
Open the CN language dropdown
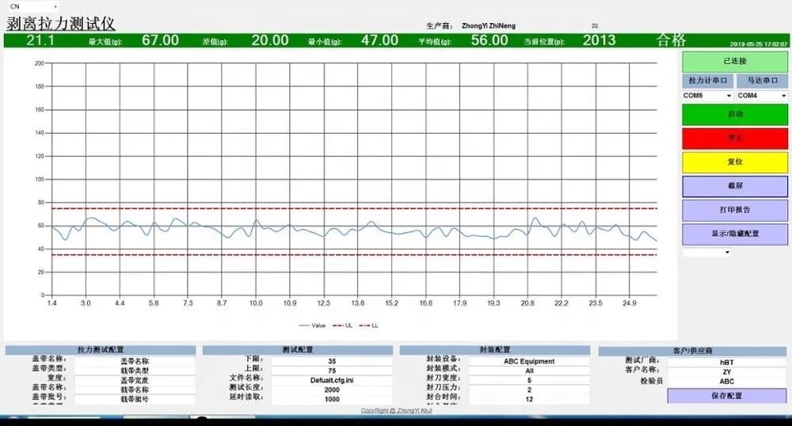click(x=32, y=6)
